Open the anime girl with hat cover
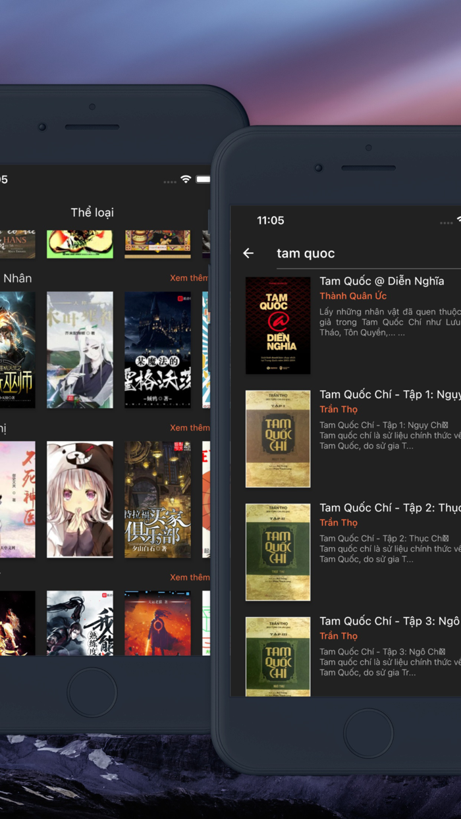This screenshot has width=461, height=819. [80, 500]
